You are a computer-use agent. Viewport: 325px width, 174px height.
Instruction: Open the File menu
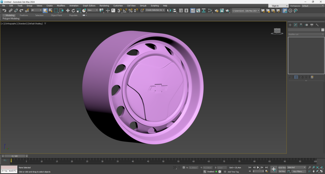point(3,6)
